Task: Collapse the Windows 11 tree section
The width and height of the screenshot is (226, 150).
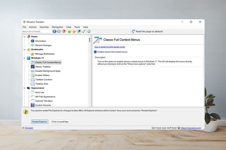Action: coord(24,58)
